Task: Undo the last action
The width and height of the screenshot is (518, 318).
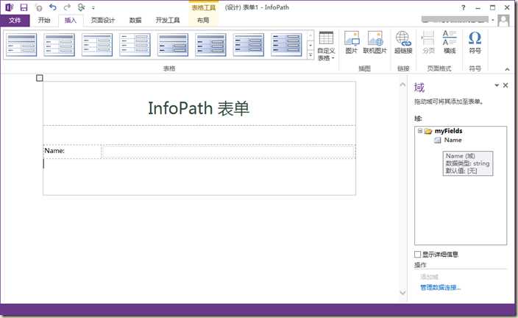Action: (x=52, y=7)
